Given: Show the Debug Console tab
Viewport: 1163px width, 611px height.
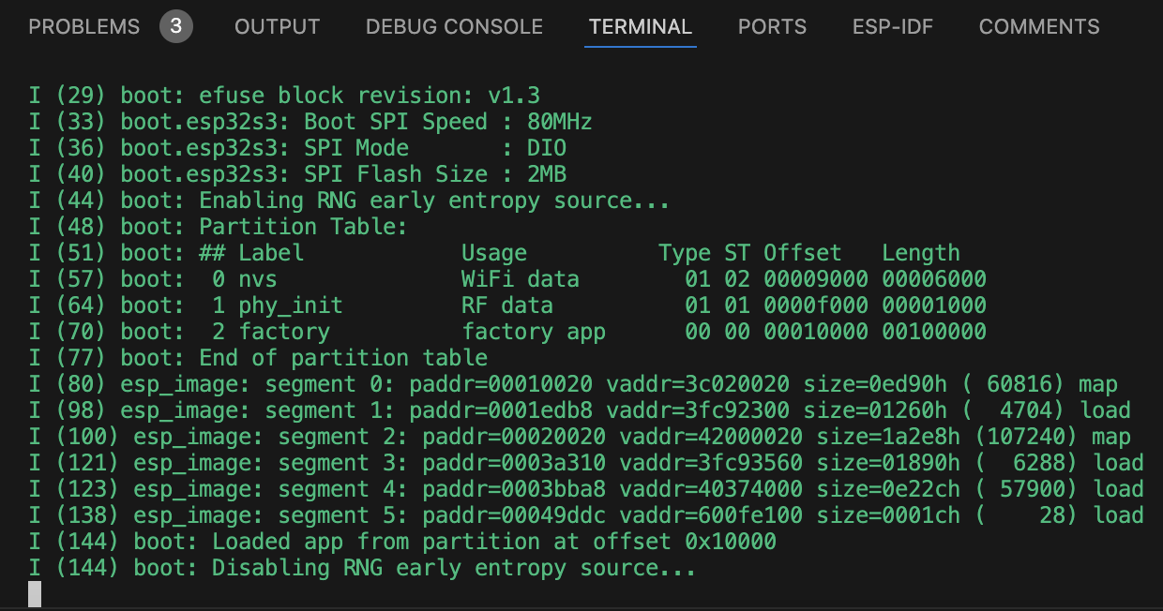Looking at the screenshot, I should coord(454,27).
